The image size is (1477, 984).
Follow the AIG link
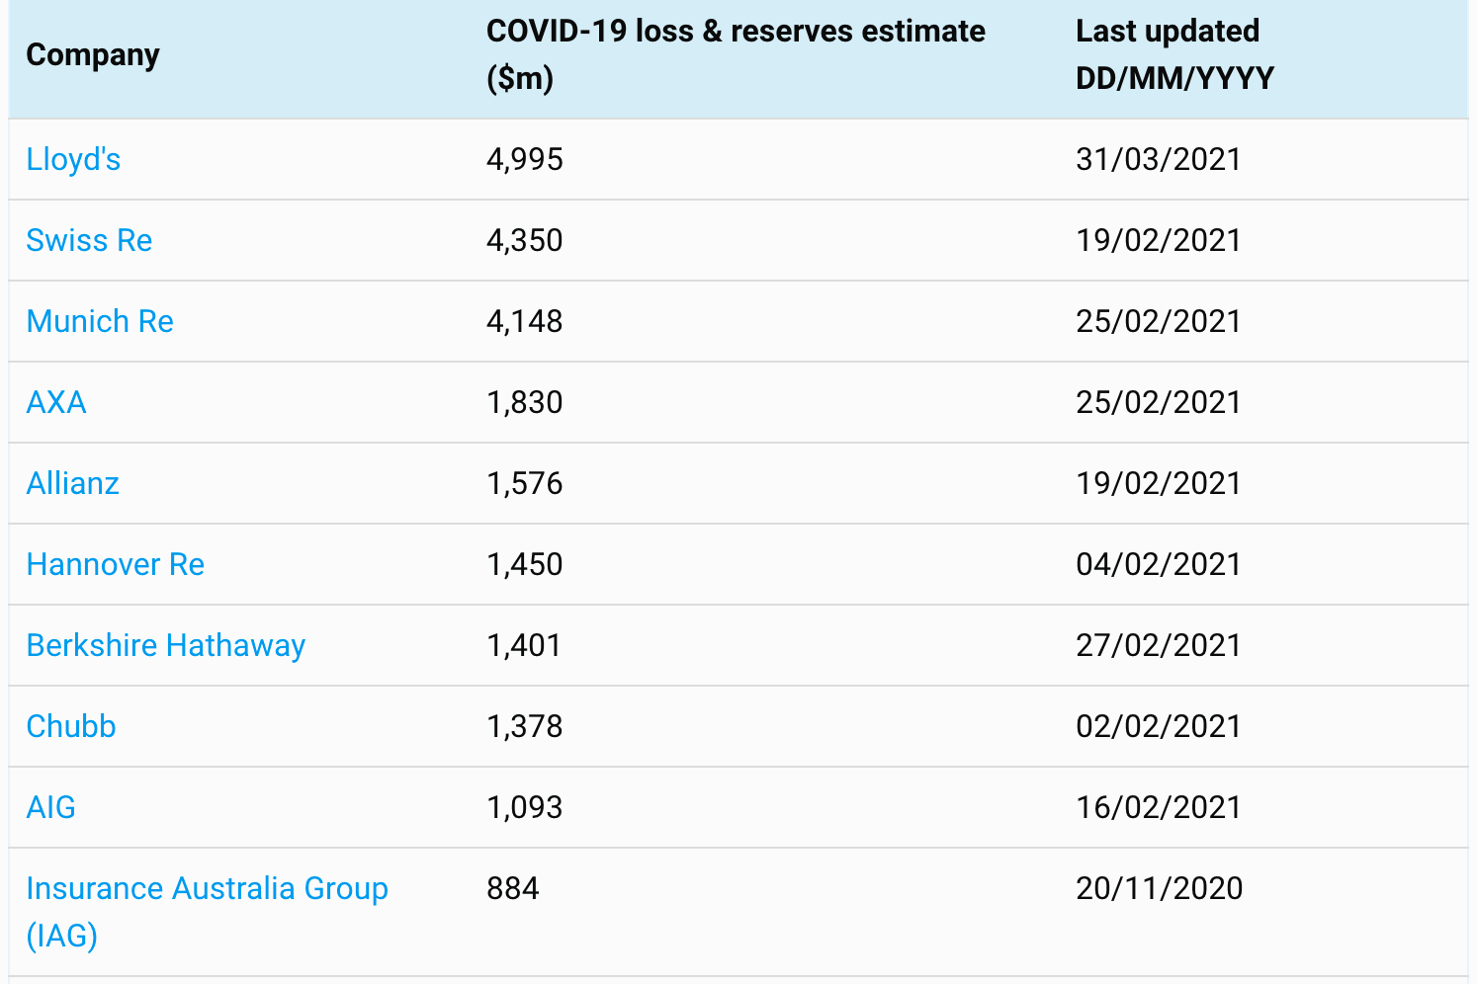pos(51,807)
